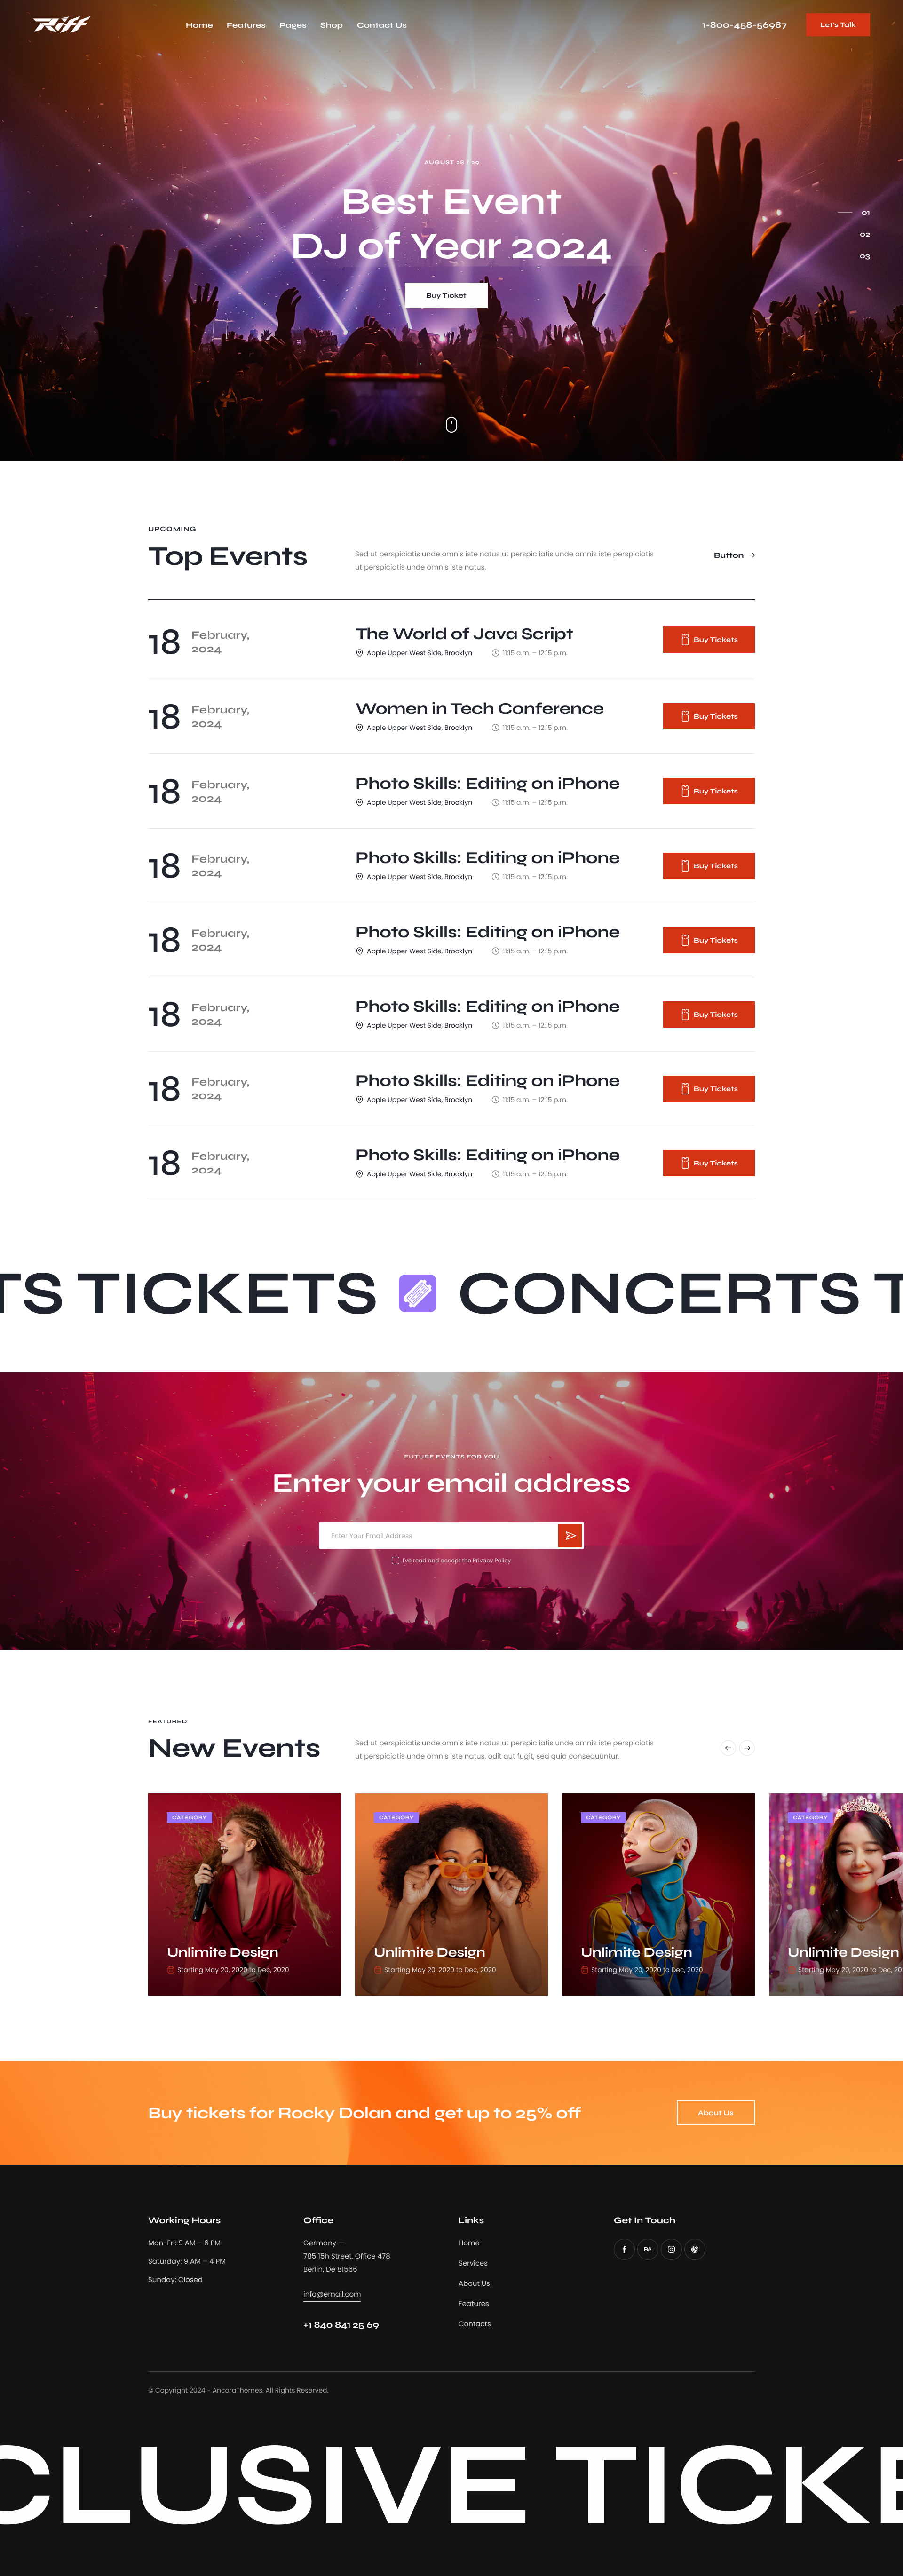Click the About Us button in orange banner
Image resolution: width=903 pixels, height=2576 pixels.
tap(715, 2112)
